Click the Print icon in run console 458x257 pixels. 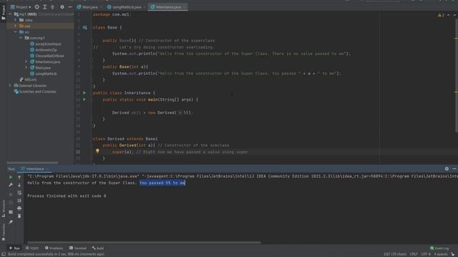coord(19,208)
